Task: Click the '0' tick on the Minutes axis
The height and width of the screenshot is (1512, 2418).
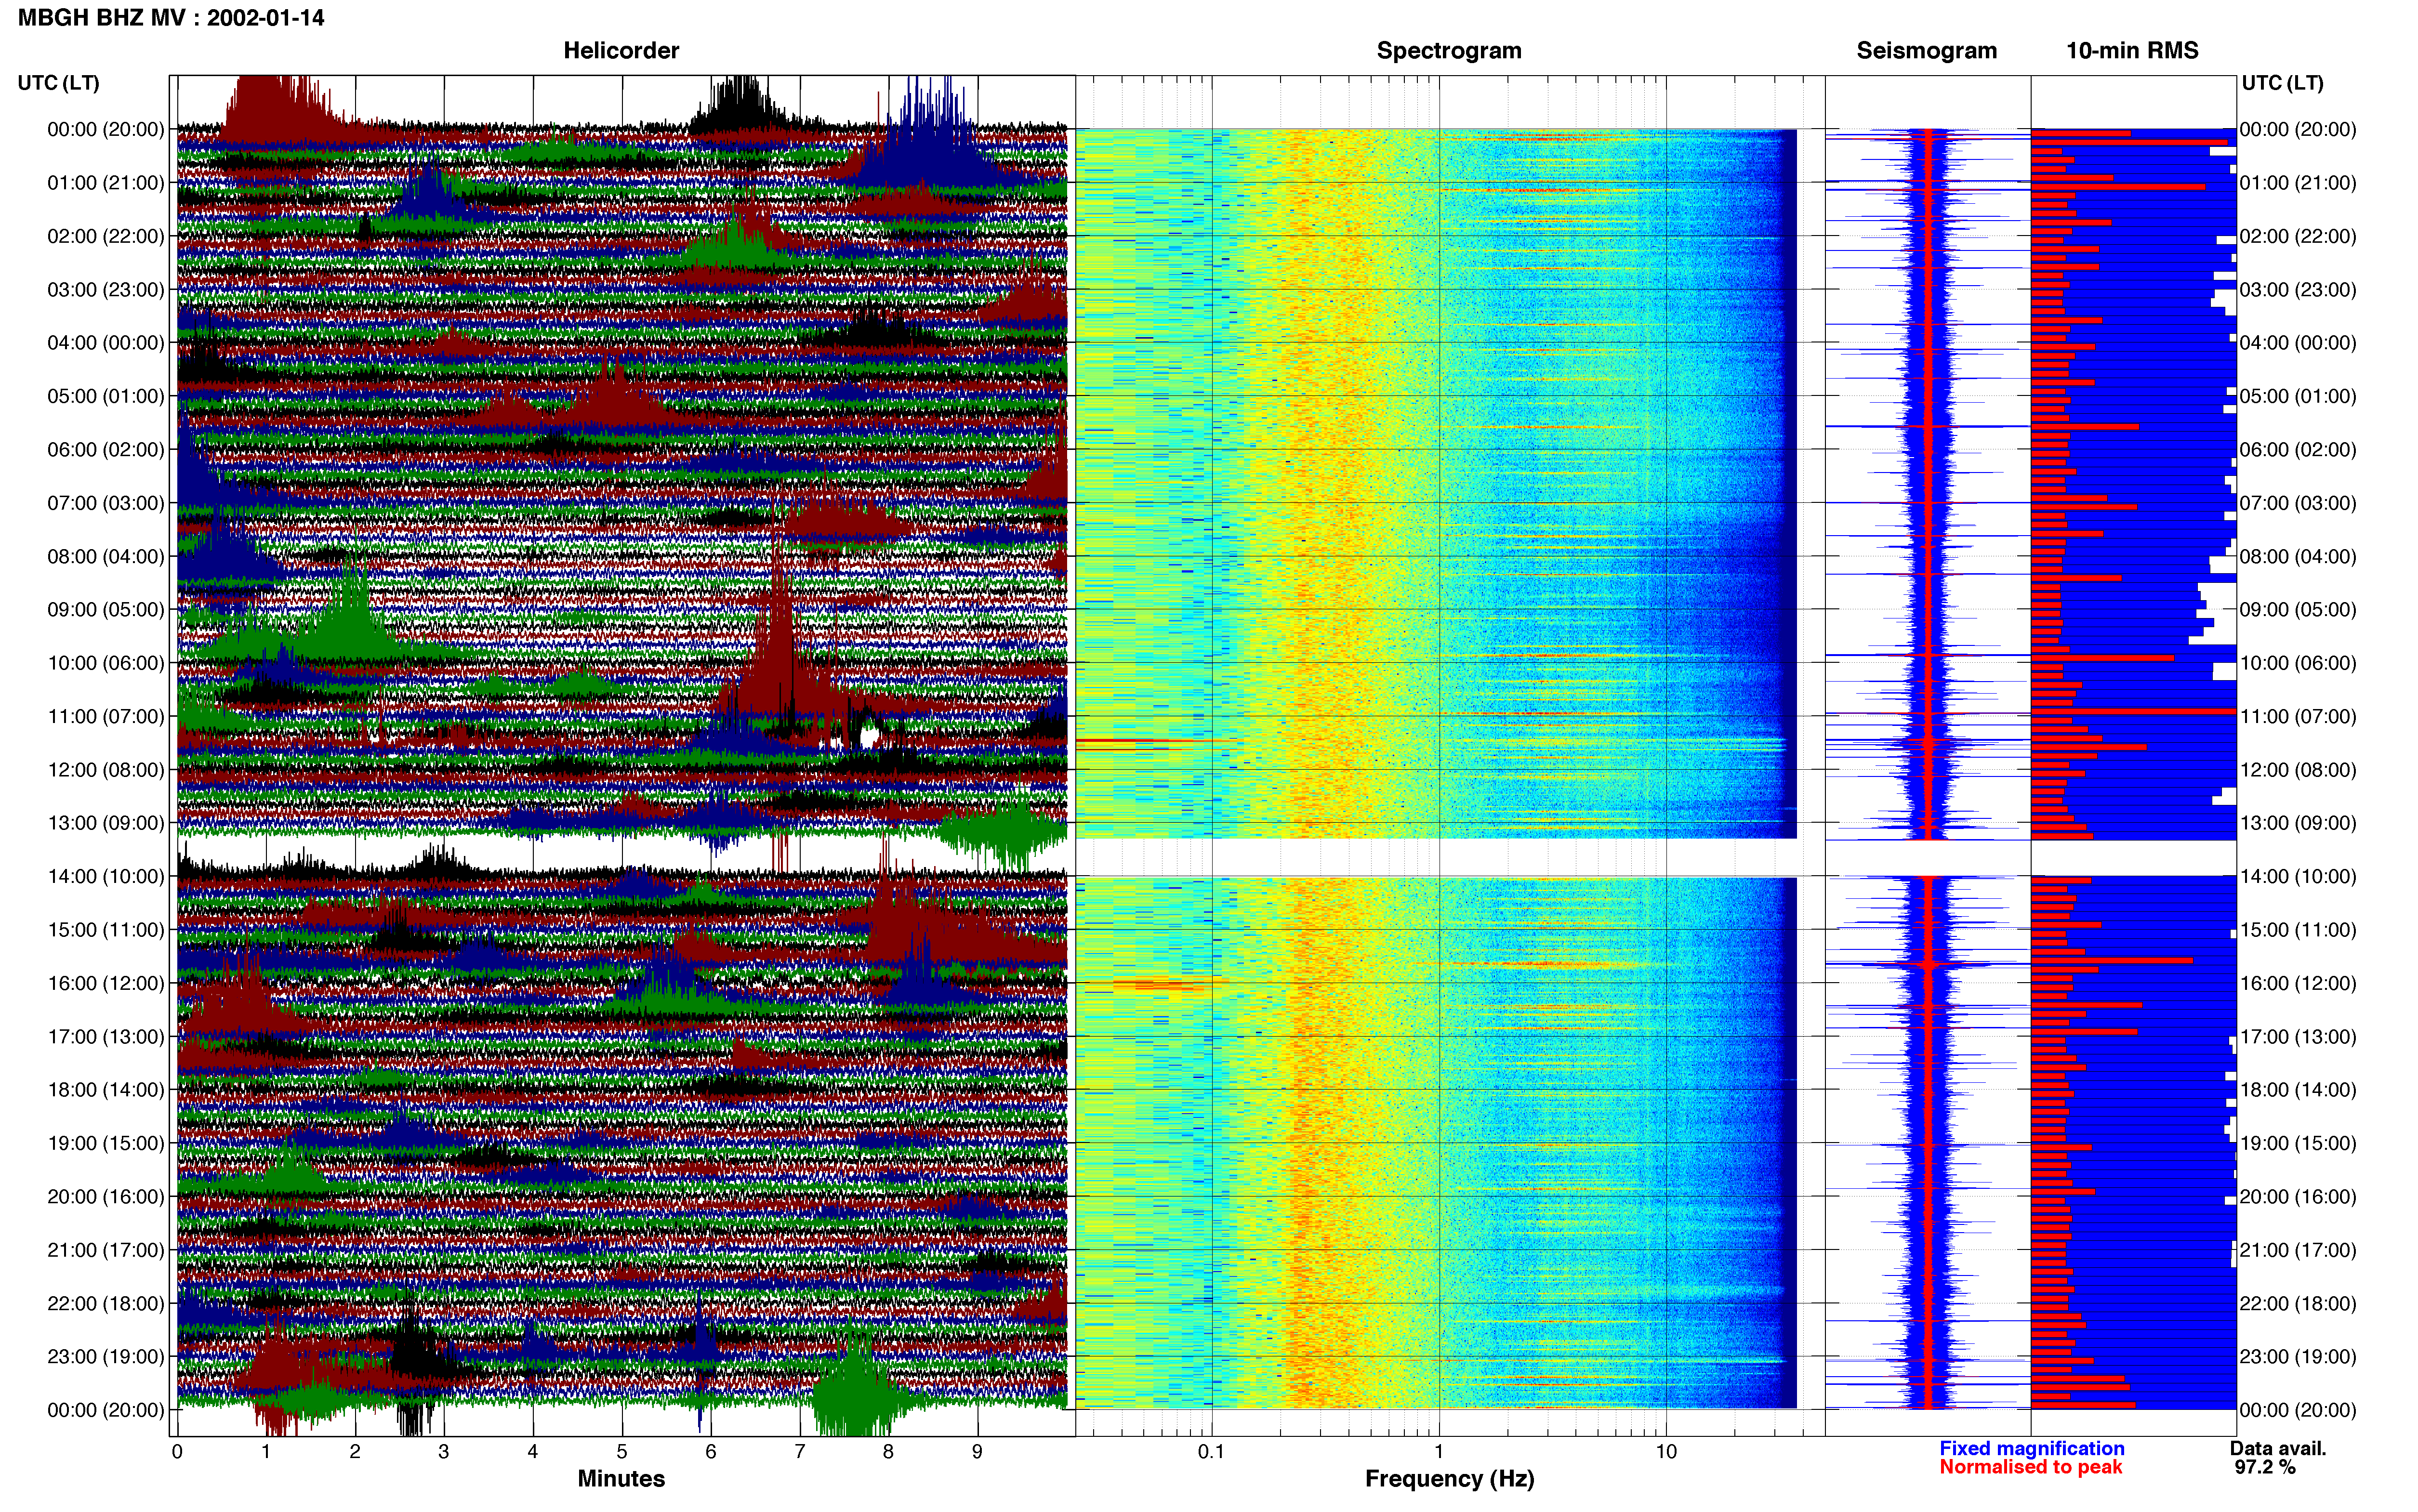Action: click(x=177, y=1452)
